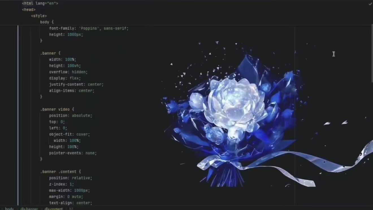The image size is (373, 210).
Task: Jump to sticky line <html lang="en">
Action: 40,3
